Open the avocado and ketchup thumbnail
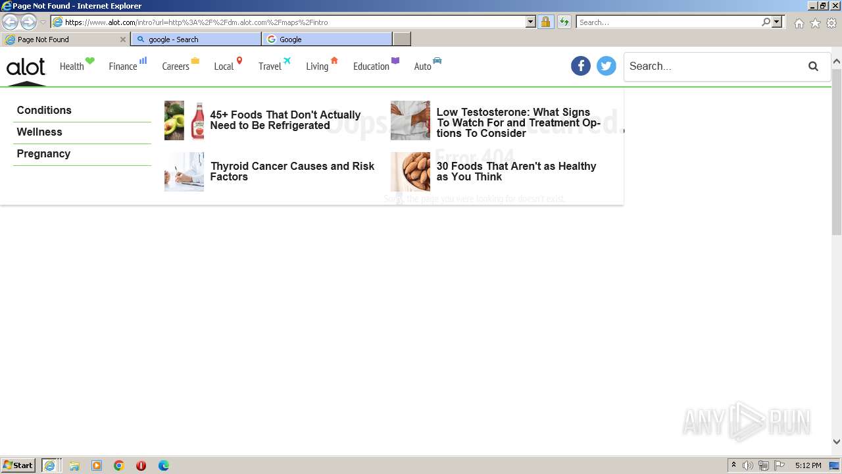This screenshot has width=842, height=474. [x=184, y=120]
